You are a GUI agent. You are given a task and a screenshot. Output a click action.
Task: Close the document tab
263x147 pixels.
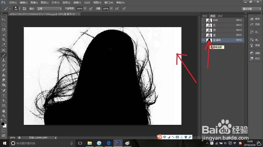tap(79, 14)
